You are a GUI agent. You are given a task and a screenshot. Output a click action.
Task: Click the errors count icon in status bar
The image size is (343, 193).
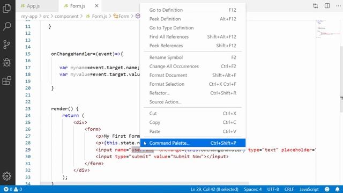point(6,189)
